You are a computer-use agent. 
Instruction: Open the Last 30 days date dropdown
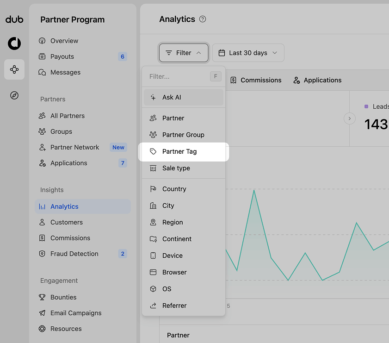pyautogui.click(x=248, y=53)
